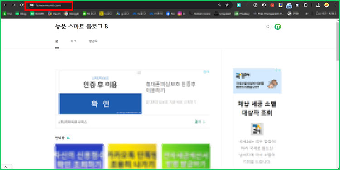The height and width of the screenshot is (170, 340).
Task: Click the light-blue sidebar ad banner
Action: [257, 81]
